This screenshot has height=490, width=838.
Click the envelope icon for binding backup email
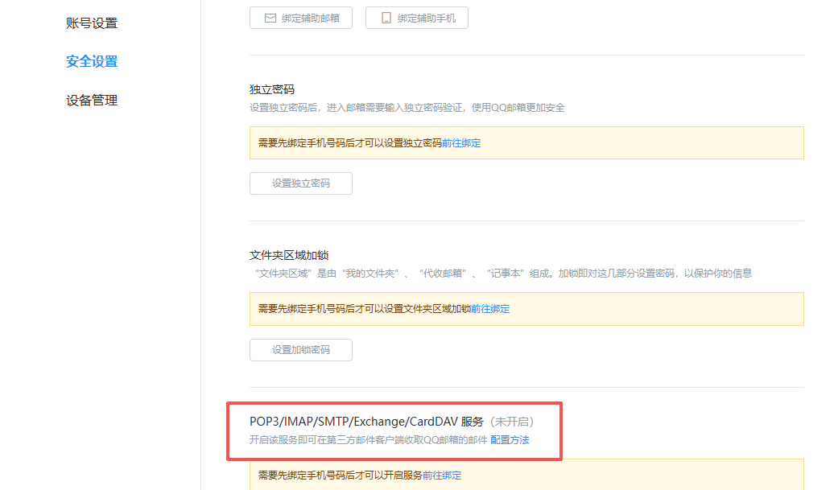coord(270,18)
